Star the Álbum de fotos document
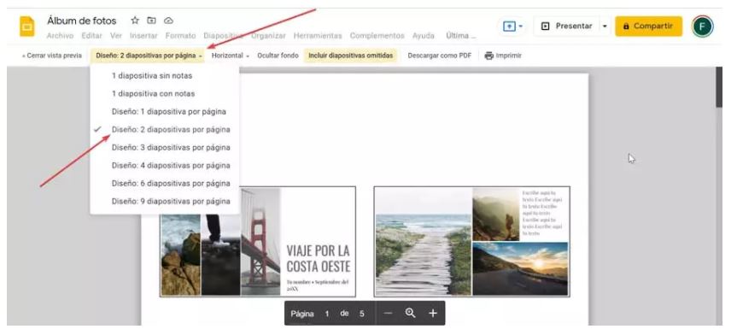This screenshot has width=737, height=335. coord(135,21)
